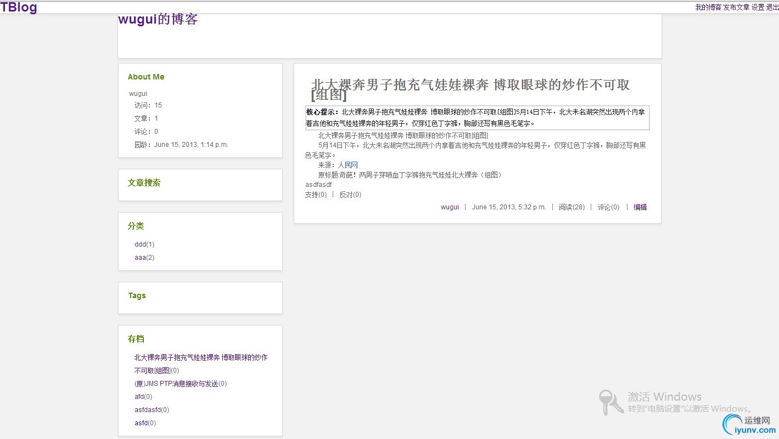Click the About Me heading

(x=146, y=77)
